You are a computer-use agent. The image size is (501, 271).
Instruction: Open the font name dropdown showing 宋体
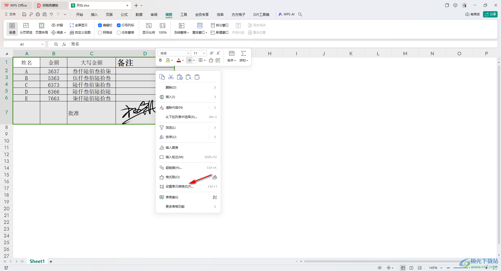[188, 53]
